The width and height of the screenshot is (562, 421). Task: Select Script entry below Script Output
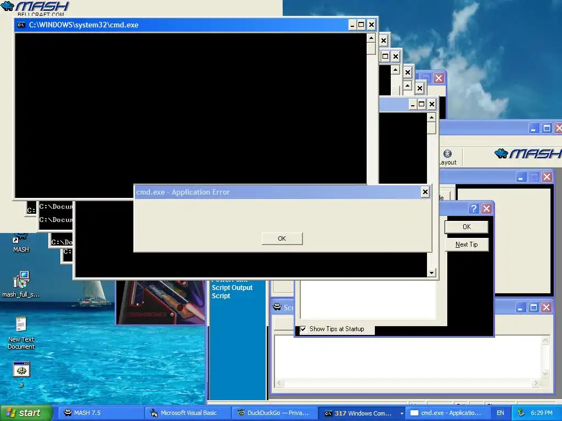221,295
